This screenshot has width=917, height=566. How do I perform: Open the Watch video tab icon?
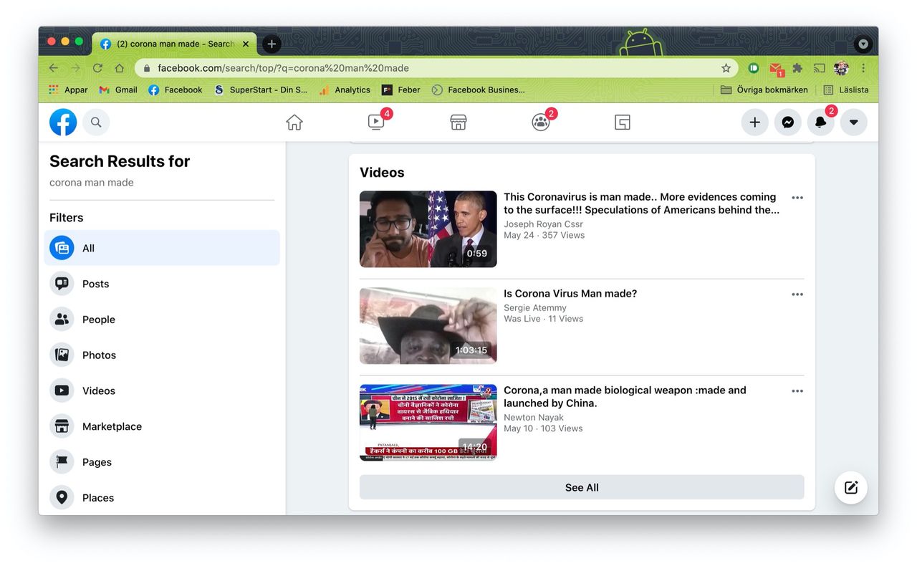click(x=376, y=123)
